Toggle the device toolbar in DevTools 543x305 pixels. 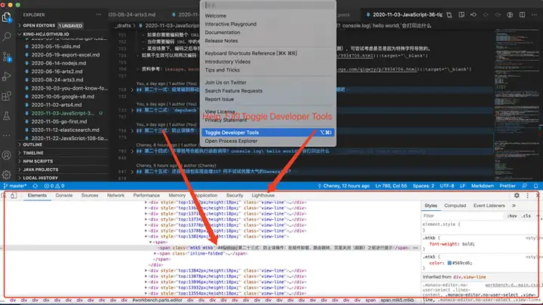(x=14, y=196)
